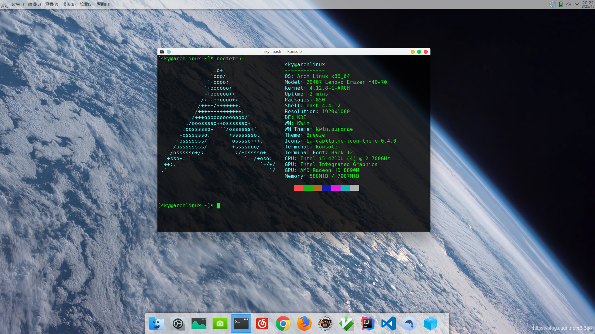Launch Firefox from the dock
The width and height of the screenshot is (595, 334).
click(304, 323)
